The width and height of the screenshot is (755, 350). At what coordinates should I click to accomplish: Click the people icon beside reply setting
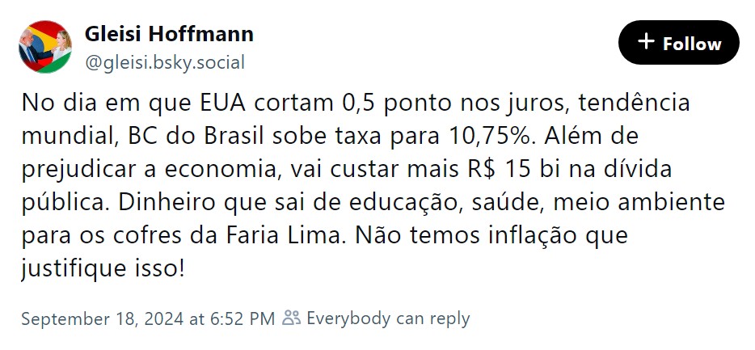[291, 318]
